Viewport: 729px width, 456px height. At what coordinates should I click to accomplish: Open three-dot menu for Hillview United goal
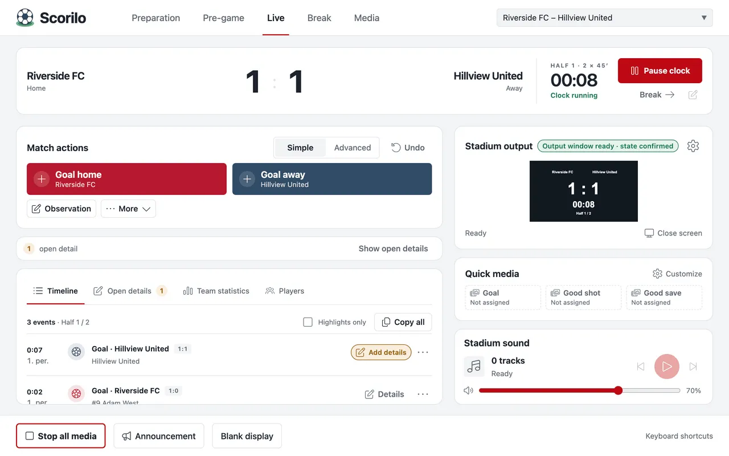tap(423, 352)
